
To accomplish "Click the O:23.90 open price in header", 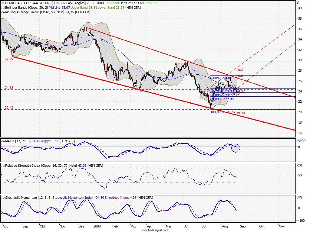I will point(113,3).
